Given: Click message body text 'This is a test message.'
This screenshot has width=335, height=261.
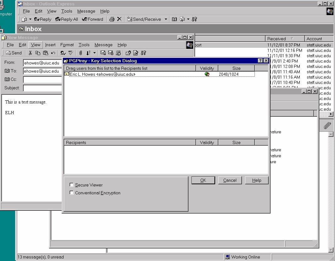Looking at the screenshot, I should coord(26,102).
